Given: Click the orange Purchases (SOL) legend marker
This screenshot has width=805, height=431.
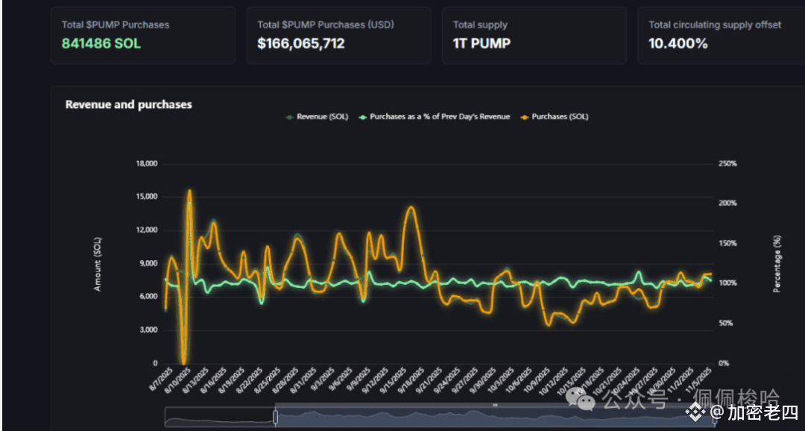Looking at the screenshot, I should [525, 116].
